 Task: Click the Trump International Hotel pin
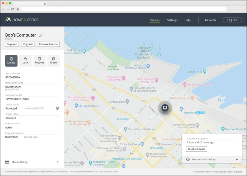(x=93, y=98)
